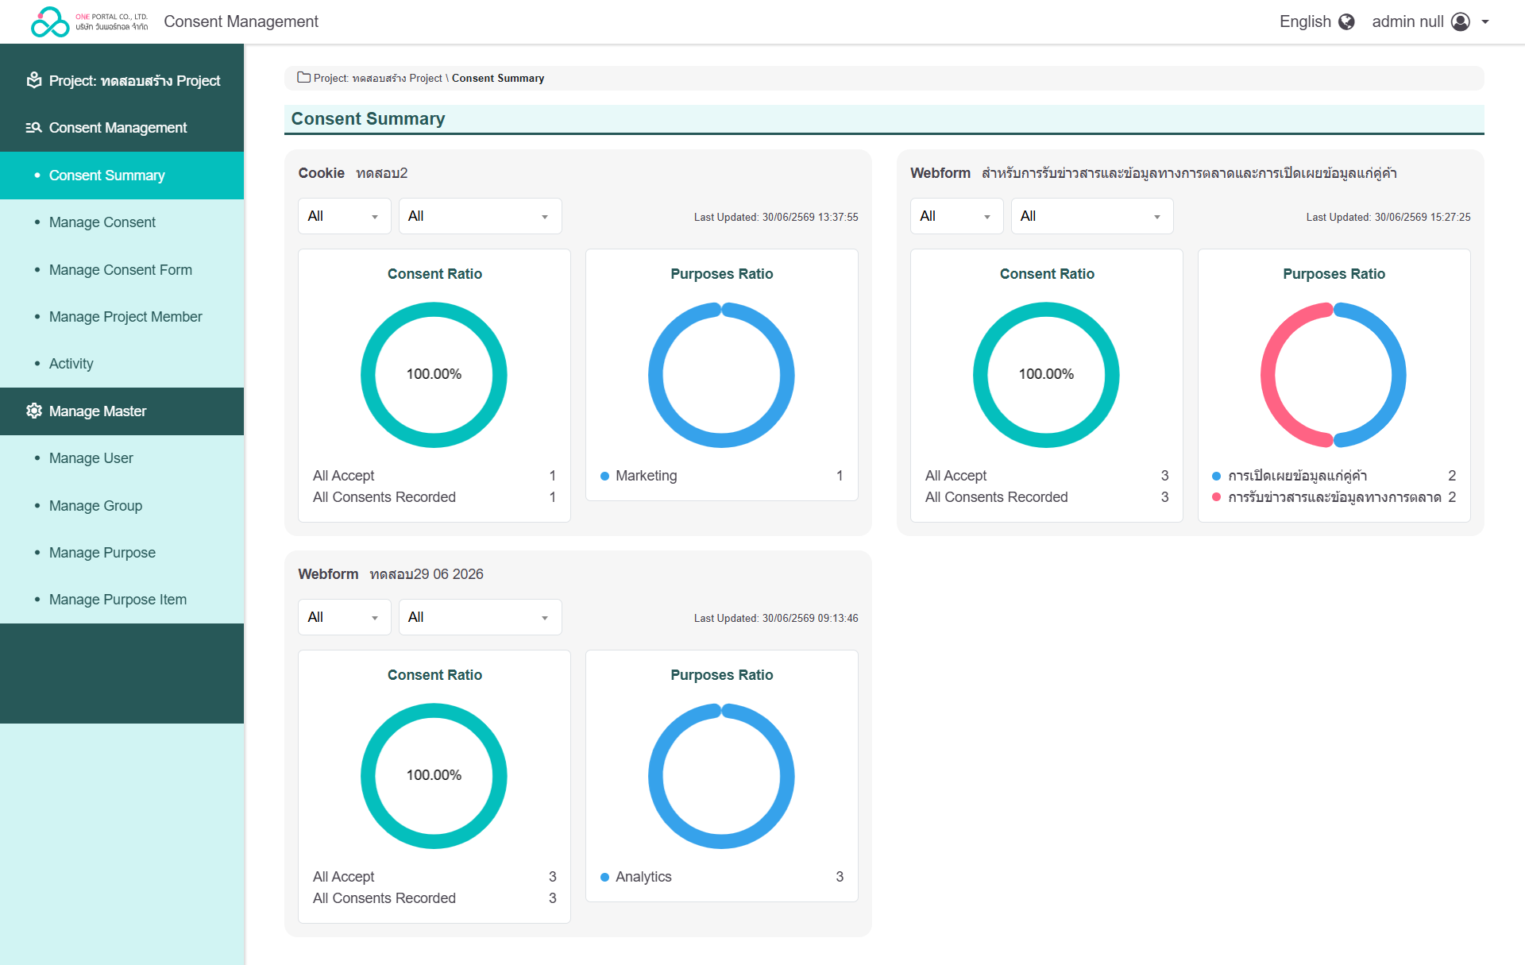Click the Manage Master gear icon
The width and height of the screenshot is (1525, 965).
33,411
